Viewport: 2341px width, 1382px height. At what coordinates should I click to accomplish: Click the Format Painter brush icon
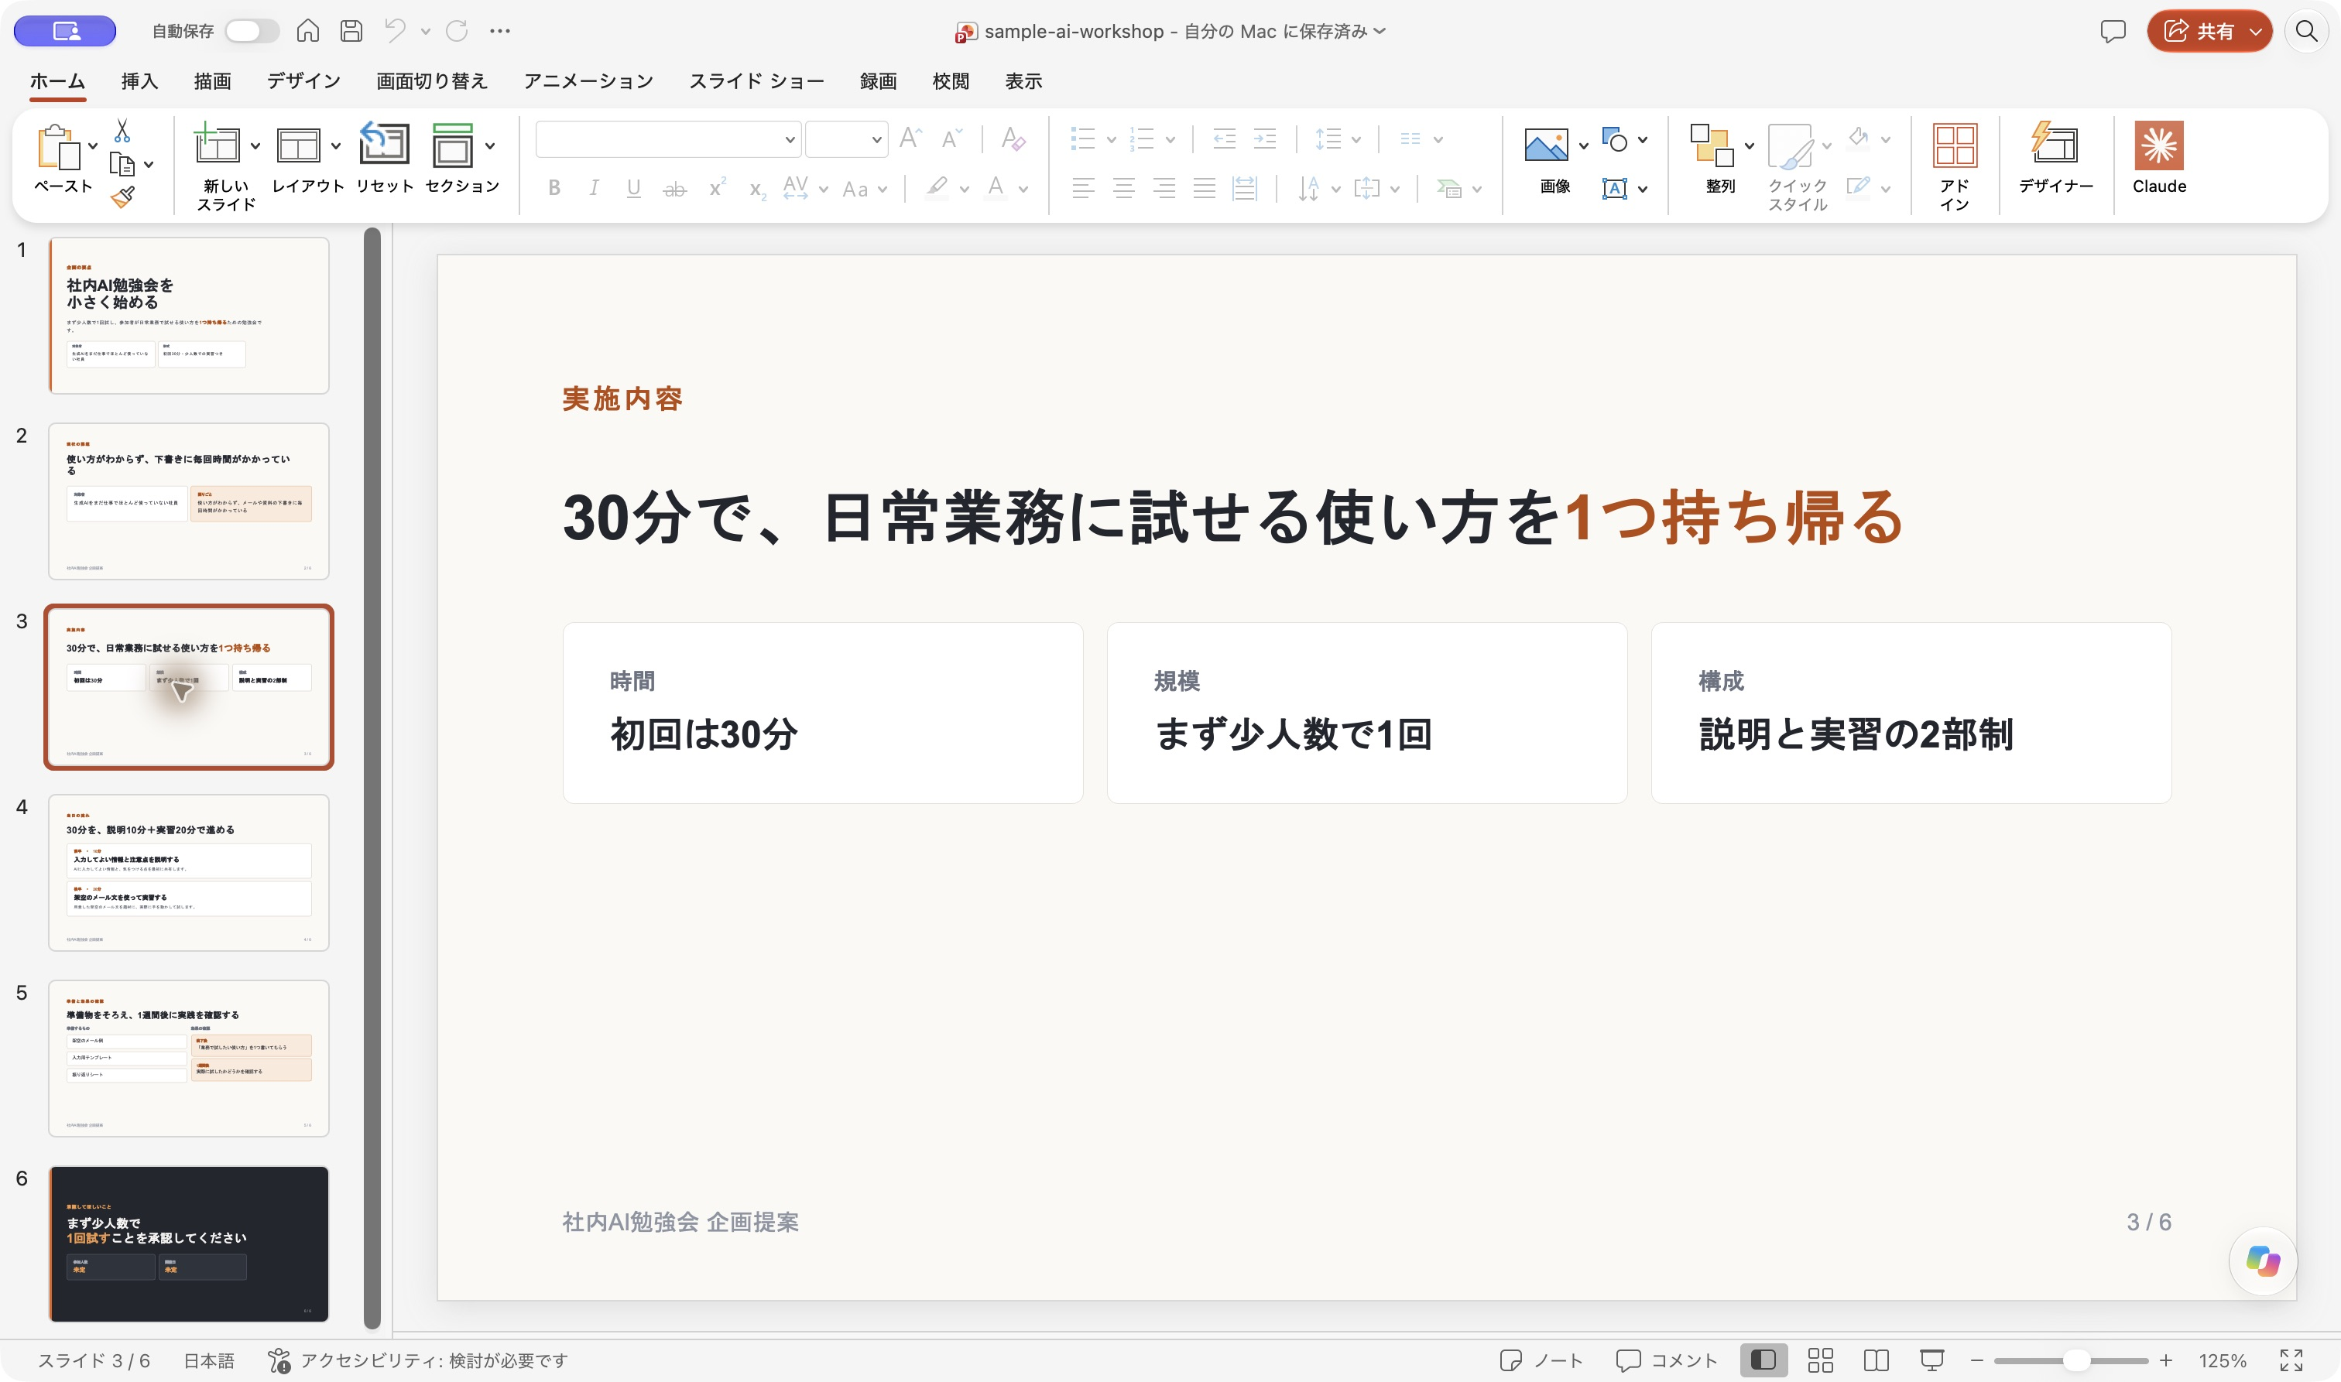pyautogui.click(x=122, y=197)
